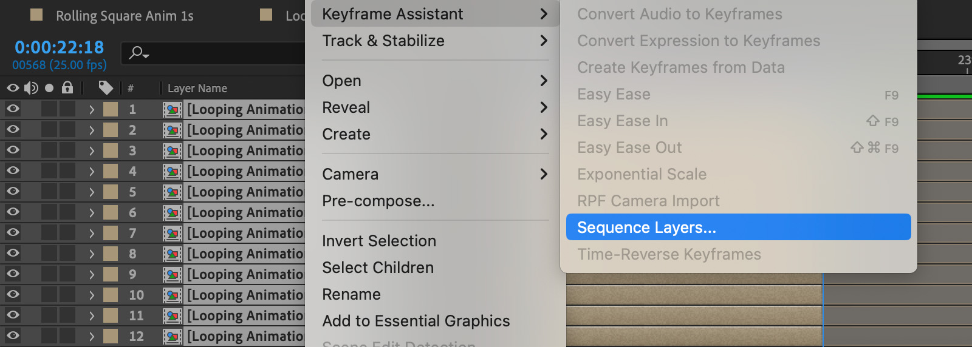Click layer 7 composition icon
The height and width of the screenshot is (347, 972).
[x=173, y=234]
